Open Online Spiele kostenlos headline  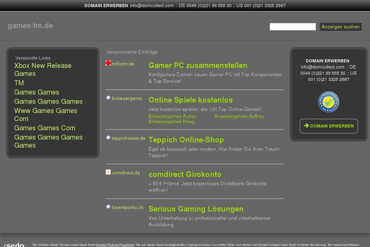(x=191, y=100)
